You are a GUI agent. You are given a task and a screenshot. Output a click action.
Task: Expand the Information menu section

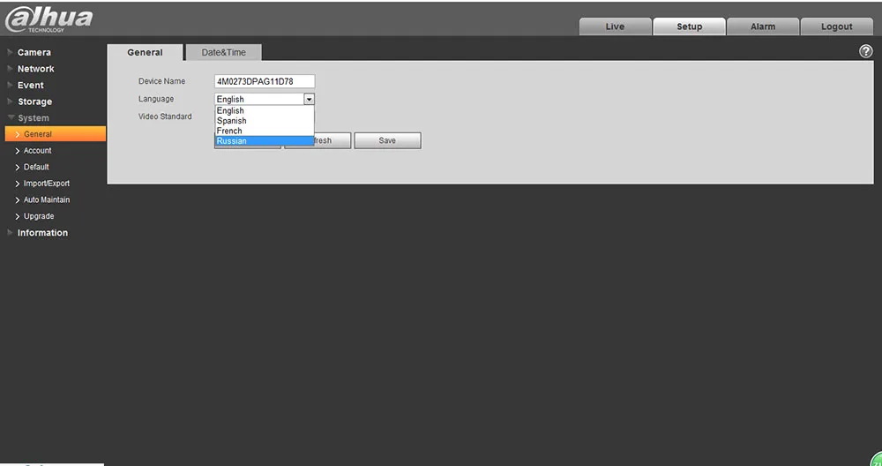(42, 232)
